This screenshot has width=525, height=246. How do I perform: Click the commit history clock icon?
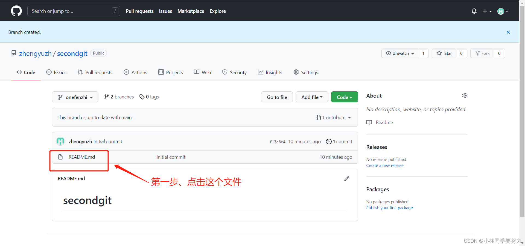pos(329,142)
